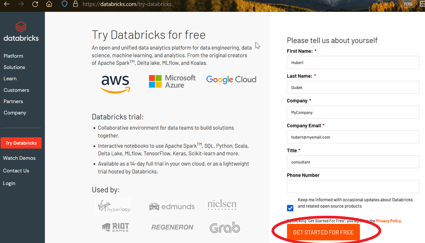Image resolution: width=425 pixels, height=243 pixels.
Task: Click Get Started For Free button
Action: pos(323,232)
